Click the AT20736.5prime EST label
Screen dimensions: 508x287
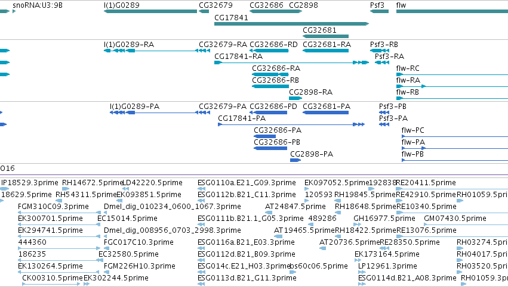click(349, 243)
